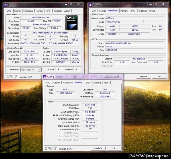Viewport: 171px width, 159px height.
Task: Close the Mainboard window
Action: coord(163,4)
